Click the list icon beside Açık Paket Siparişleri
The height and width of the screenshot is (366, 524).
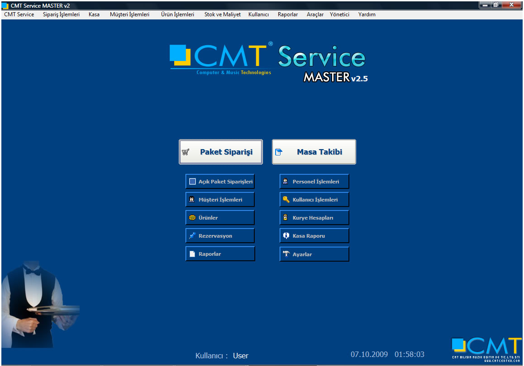coord(192,182)
